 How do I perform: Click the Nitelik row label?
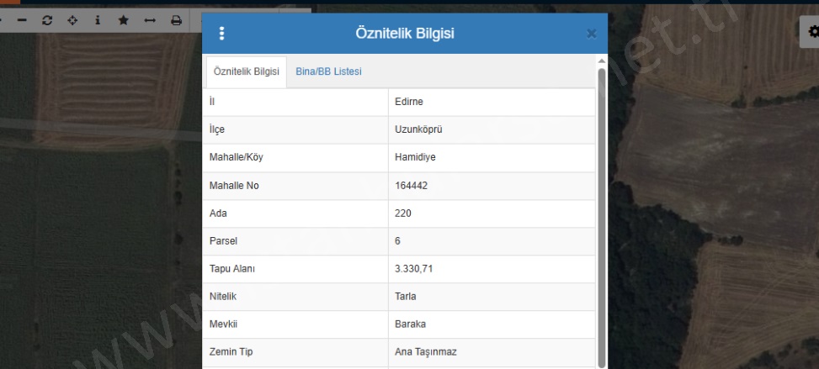[223, 297]
